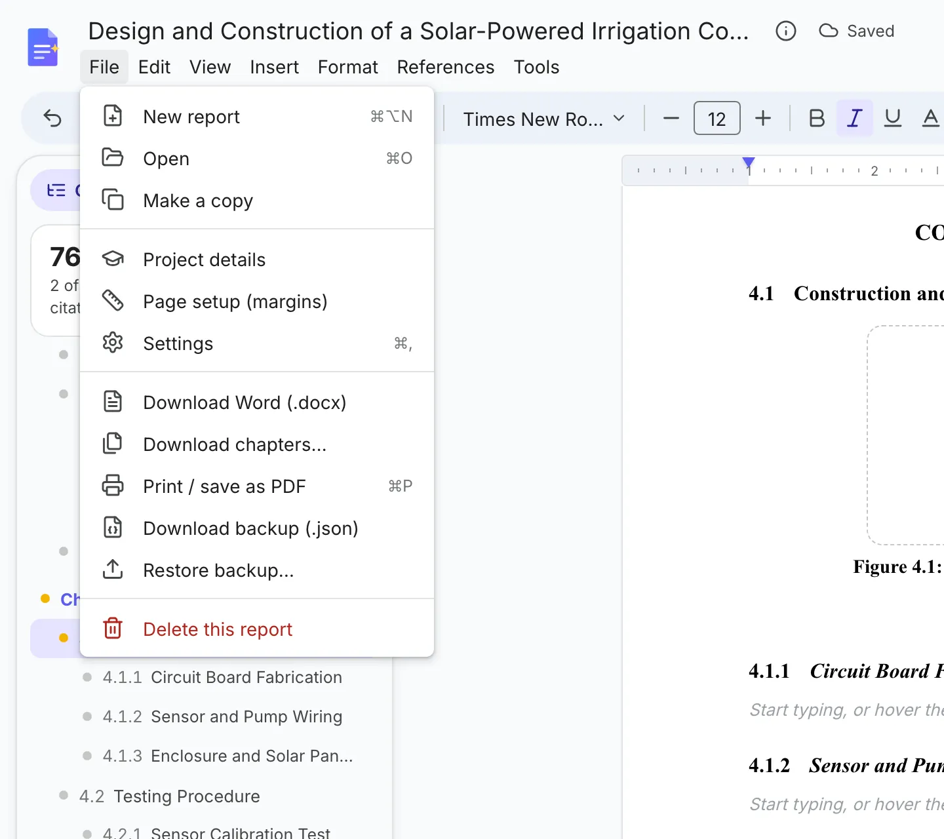944x839 pixels.
Task: Click the Project details graduation cap icon
Action: [113, 259]
